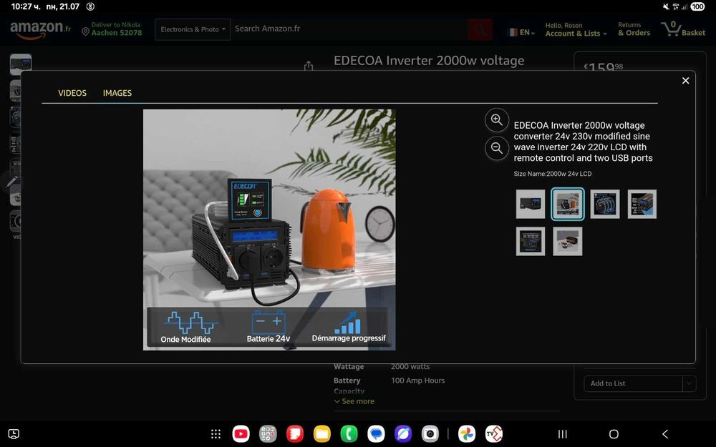Zoom out of the product image
Viewport: 716px width, 447px height.
(x=496, y=148)
